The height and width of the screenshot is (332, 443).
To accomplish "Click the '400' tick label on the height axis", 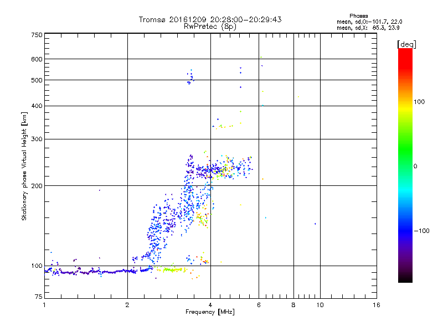I will click(37, 106).
